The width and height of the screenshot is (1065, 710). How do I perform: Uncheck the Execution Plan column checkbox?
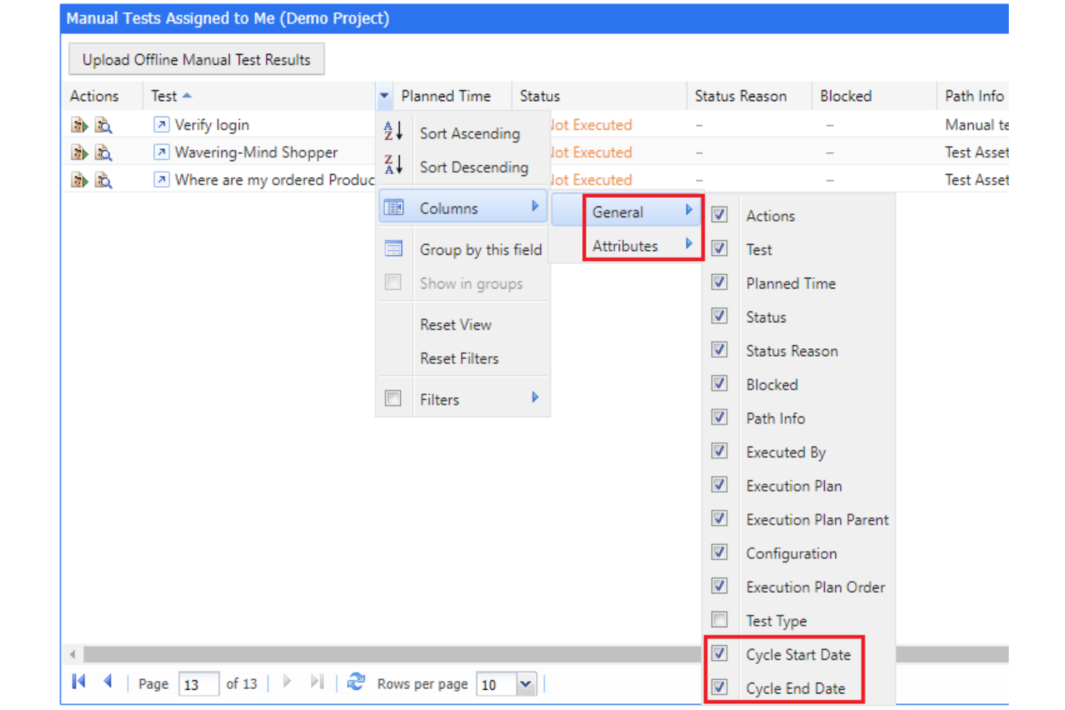pyautogui.click(x=719, y=485)
